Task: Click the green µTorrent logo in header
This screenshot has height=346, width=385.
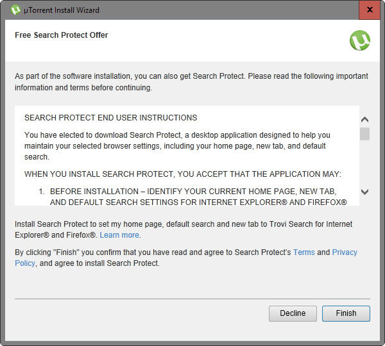Action: point(360,40)
